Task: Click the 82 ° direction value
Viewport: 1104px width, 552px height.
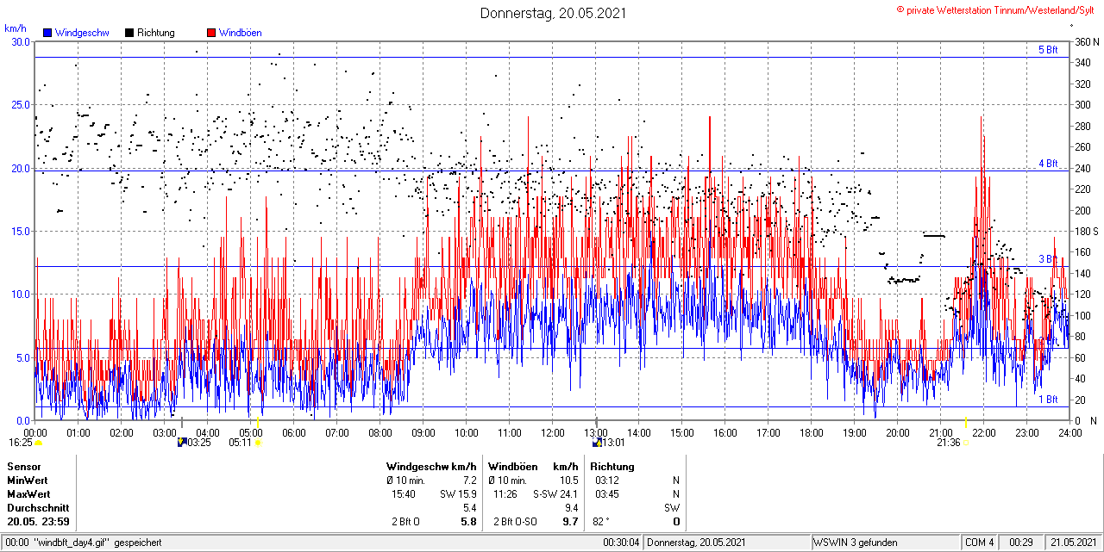Action: pos(601,522)
